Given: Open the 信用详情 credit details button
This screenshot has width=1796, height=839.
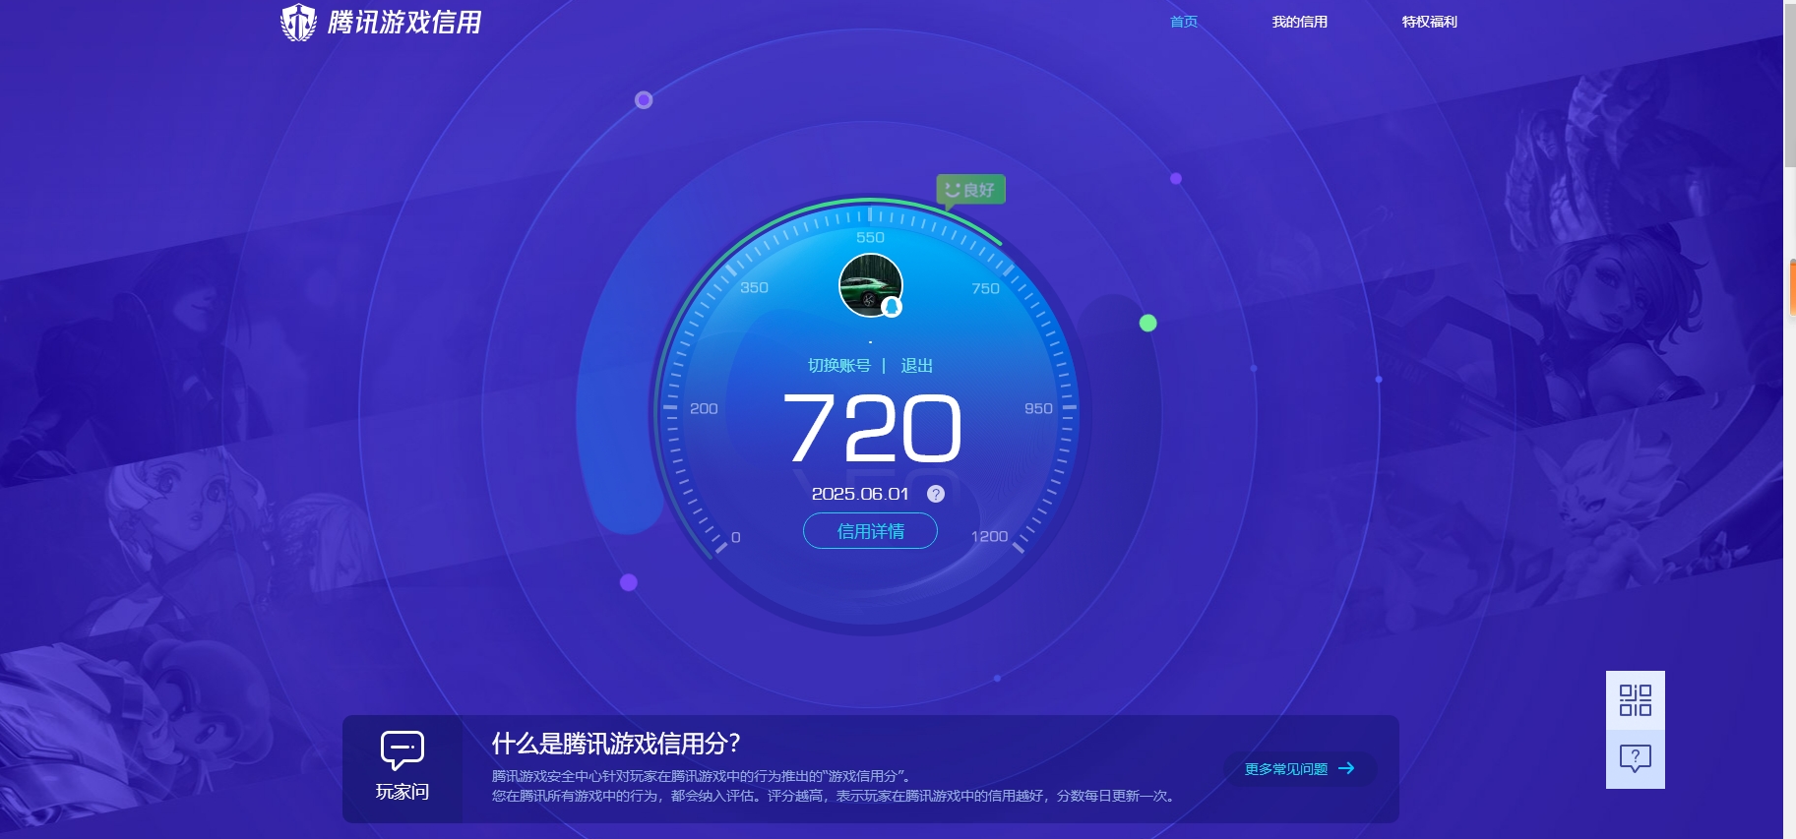Looking at the screenshot, I should click(870, 531).
